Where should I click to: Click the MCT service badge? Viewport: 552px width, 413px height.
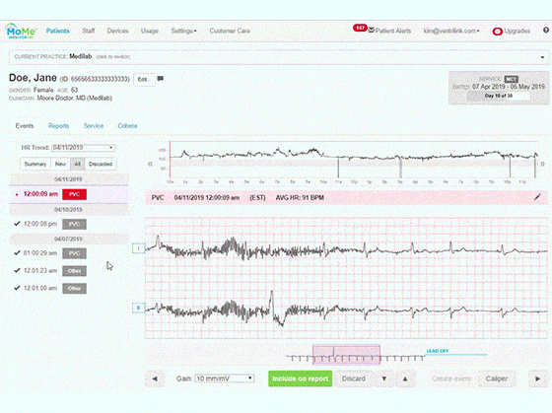tap(511, 79)
